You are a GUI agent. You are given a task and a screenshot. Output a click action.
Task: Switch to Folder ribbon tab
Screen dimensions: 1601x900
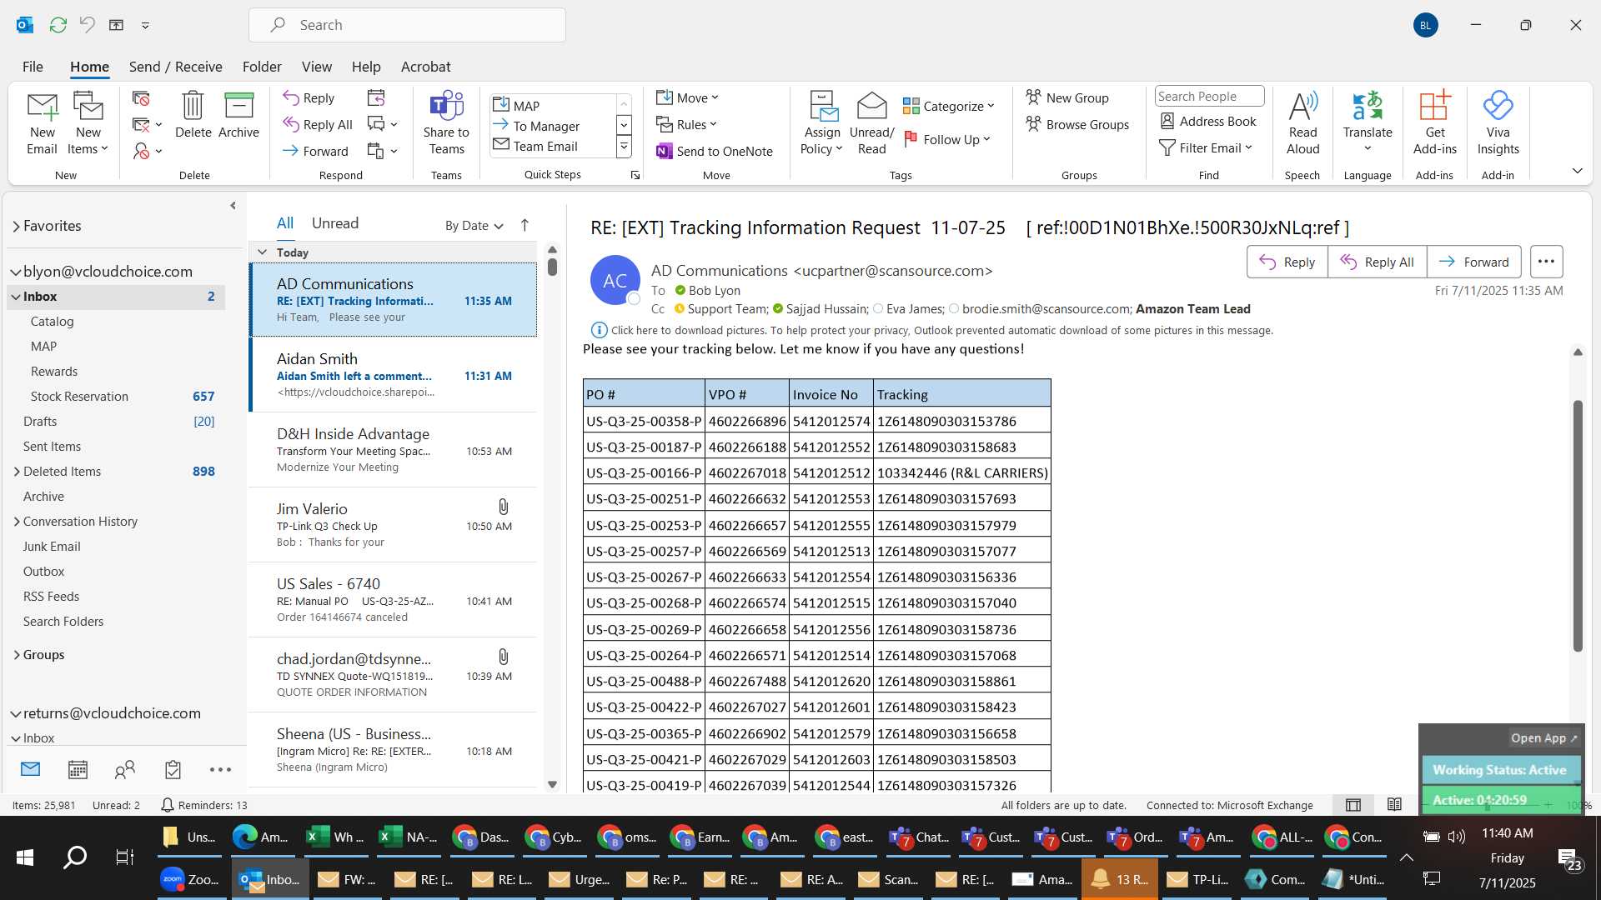click(262, 67)
